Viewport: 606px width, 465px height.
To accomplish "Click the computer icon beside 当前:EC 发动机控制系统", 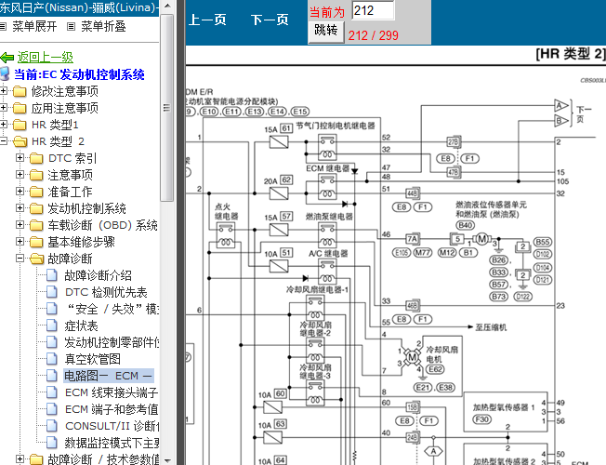I will point(5,73).
